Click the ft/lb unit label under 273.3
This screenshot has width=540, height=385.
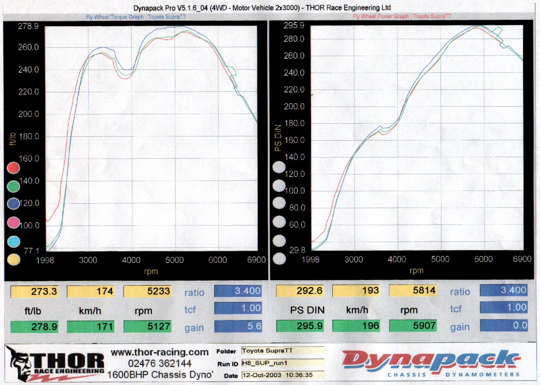click(x=33, y=311)
